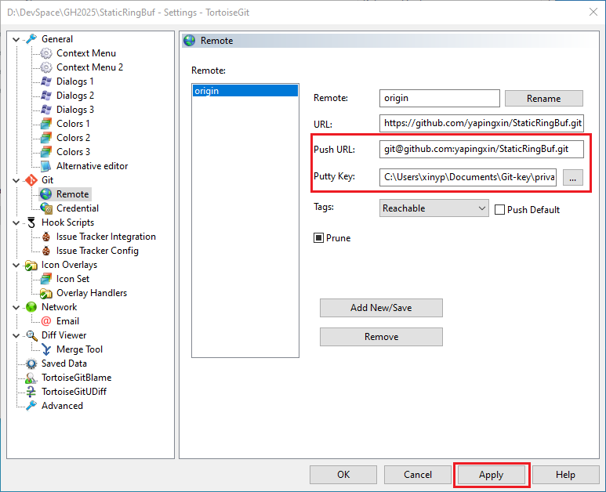Click the Push URL input field
Viewport: 606px width, 492px height.
481,149
